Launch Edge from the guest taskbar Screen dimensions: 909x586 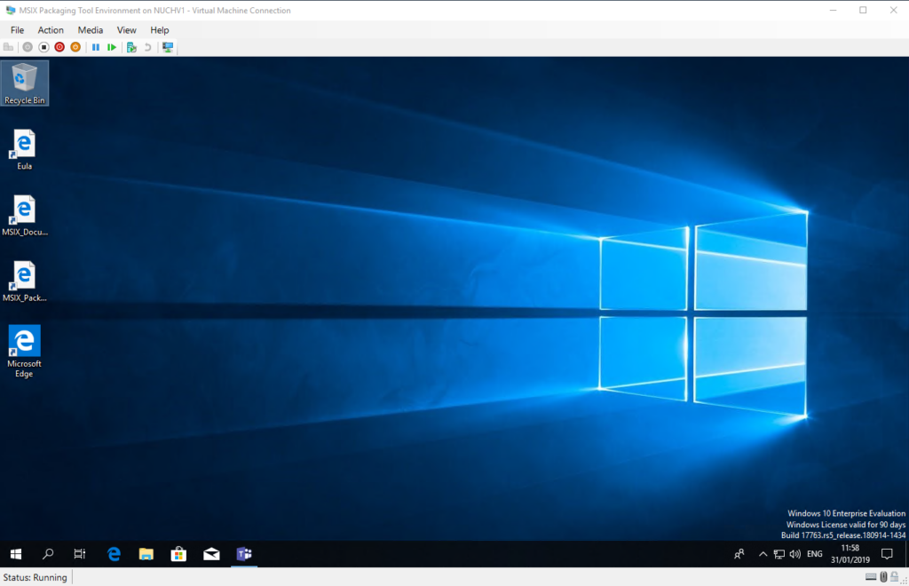click(x=114, y=554)
